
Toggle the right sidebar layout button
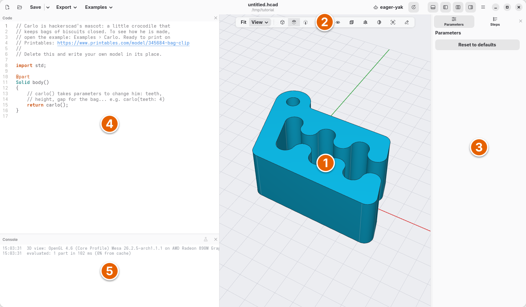tap(471, 7)
